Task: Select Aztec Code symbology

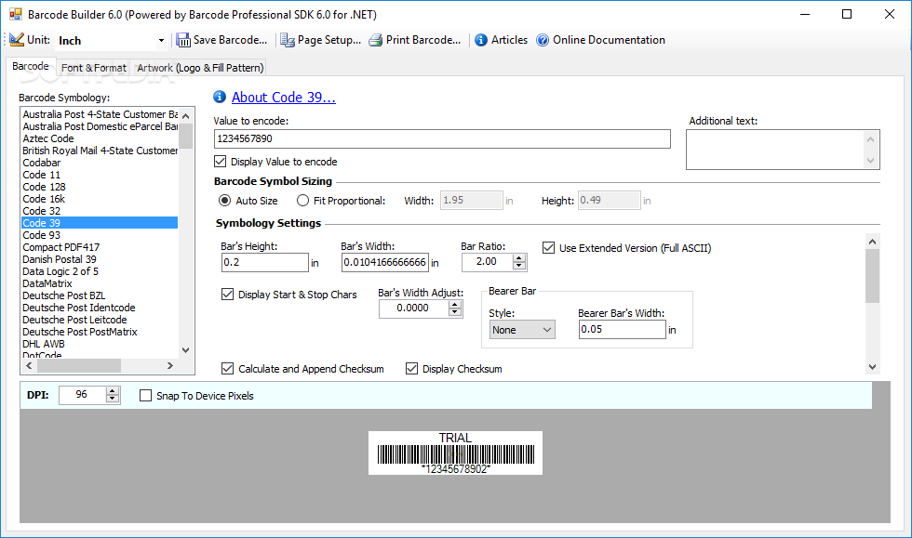Action: click(48, 138)
